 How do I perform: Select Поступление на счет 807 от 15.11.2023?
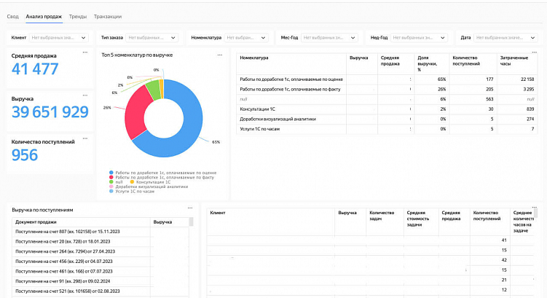pos(101,232)
